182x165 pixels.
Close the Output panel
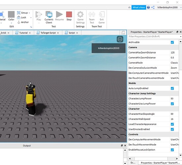click(125, 146)
